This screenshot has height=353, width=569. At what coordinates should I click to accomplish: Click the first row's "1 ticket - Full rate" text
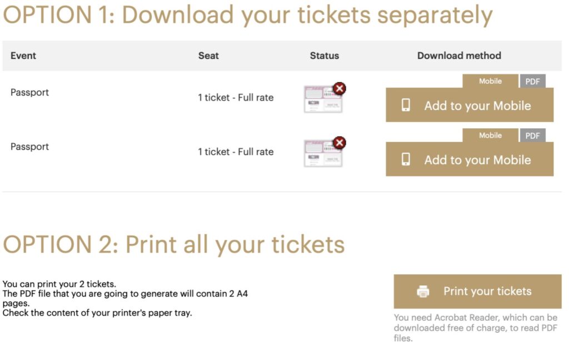(x=236, y=98)
